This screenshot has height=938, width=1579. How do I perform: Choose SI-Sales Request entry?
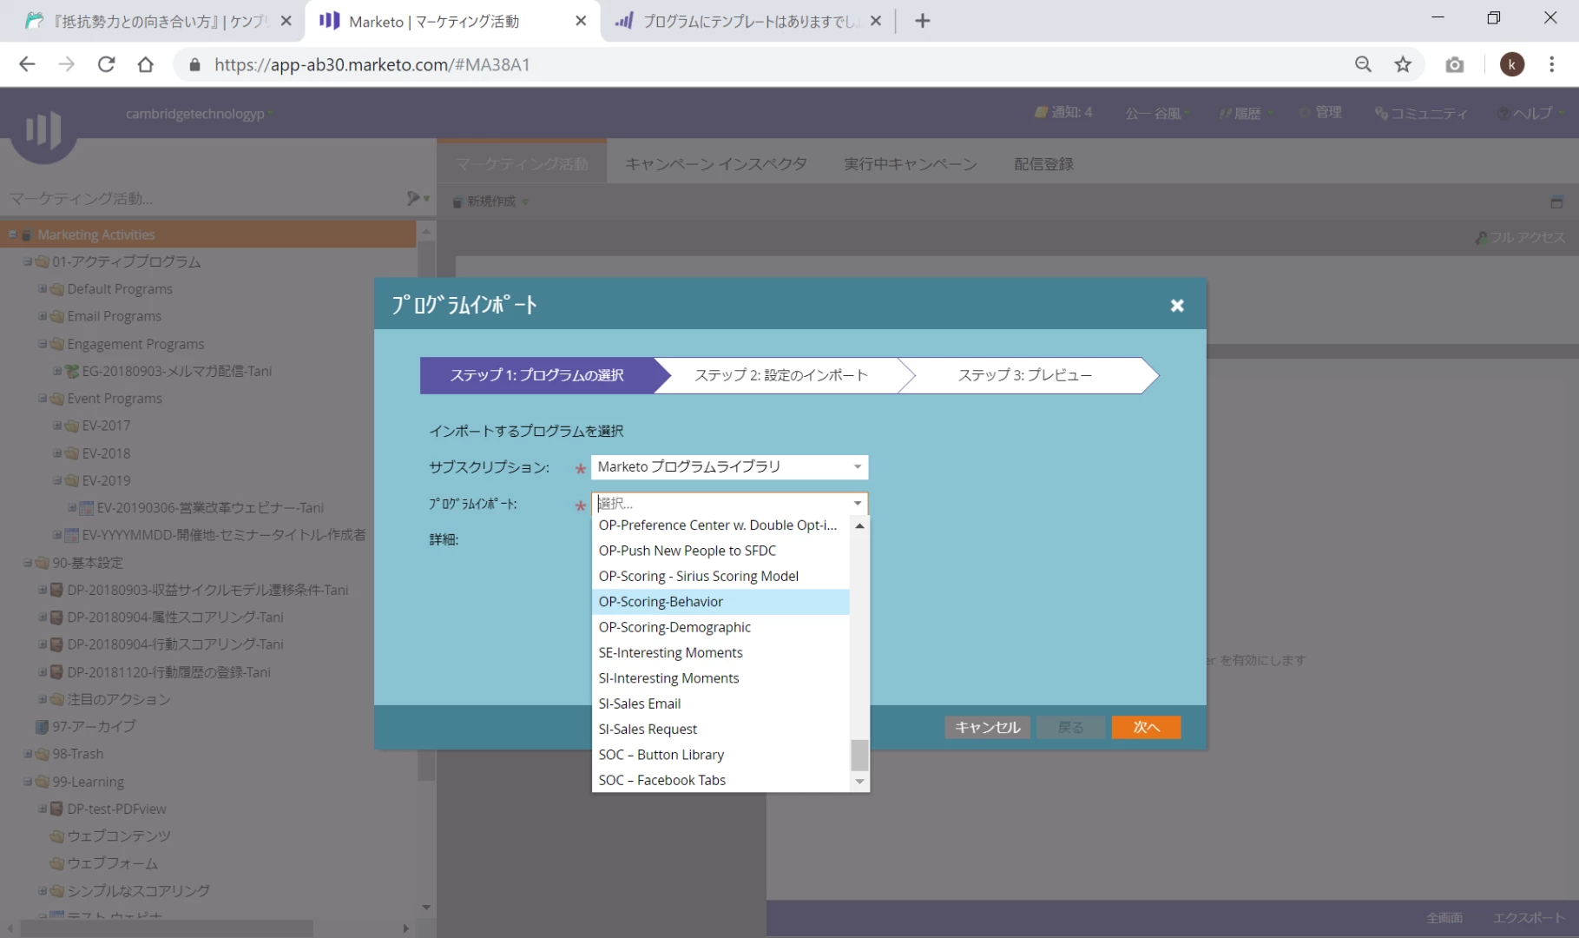tap(720, 730)
